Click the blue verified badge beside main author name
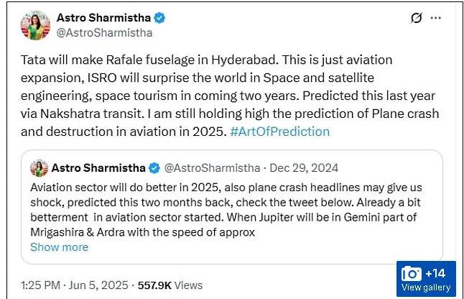The height and width of the screenshot is (299, 464). [159, 18]
